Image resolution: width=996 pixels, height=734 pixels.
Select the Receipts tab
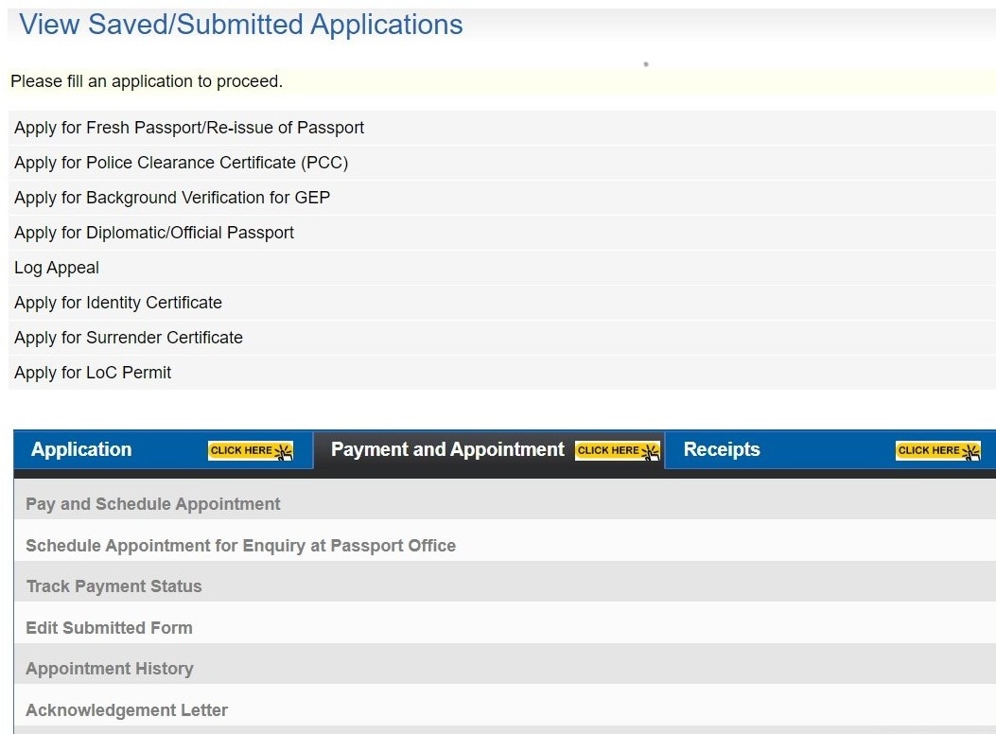pyautogui.click(x=722, y=450)
